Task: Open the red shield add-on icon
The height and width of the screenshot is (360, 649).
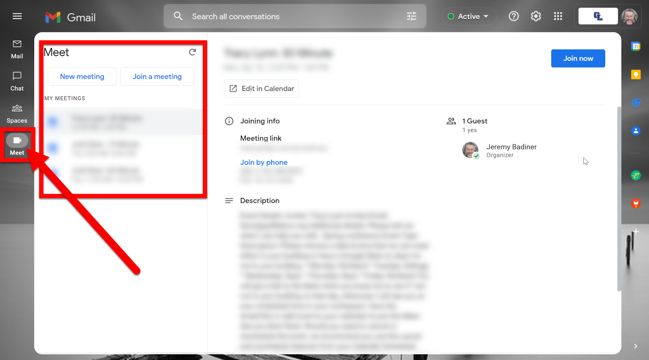Action: [x=636, y=203]
